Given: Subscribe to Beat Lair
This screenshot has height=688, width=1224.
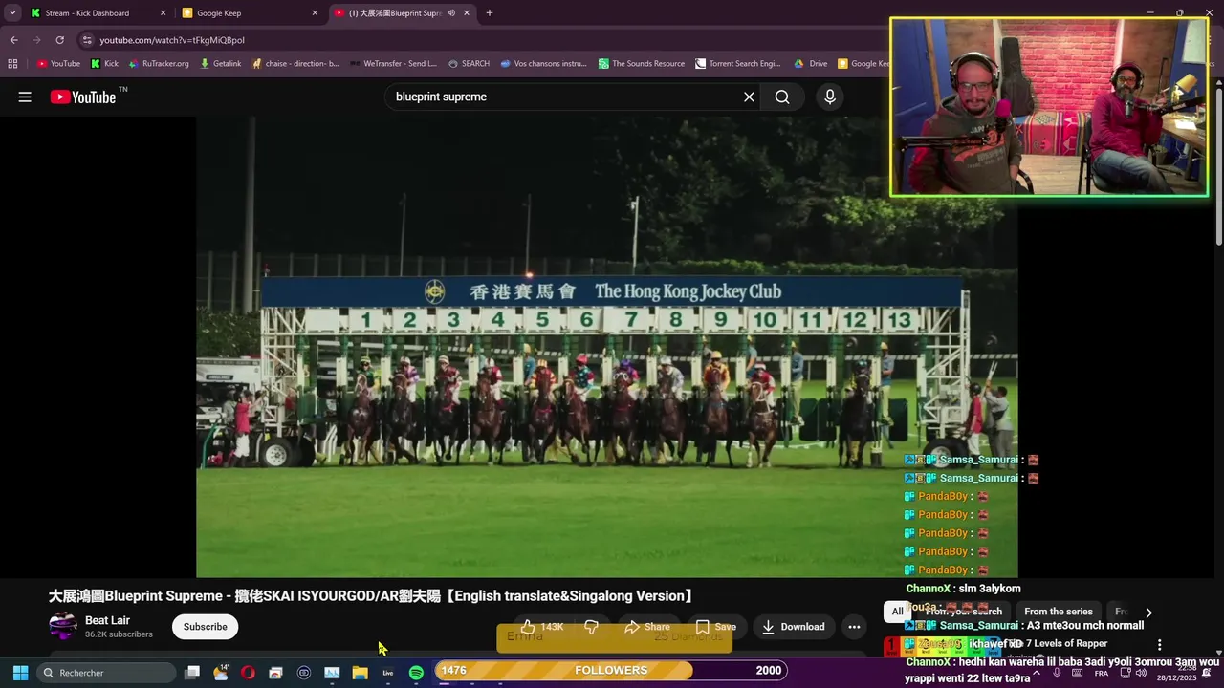Looking at the screenshot, I should coord(206,627).
